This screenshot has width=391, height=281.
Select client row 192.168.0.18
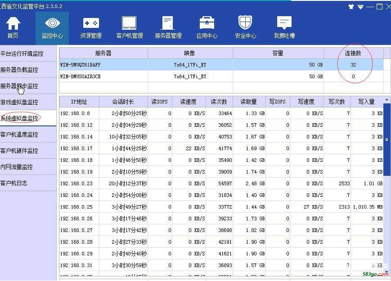pyautogui.click(x=221, y=160)
